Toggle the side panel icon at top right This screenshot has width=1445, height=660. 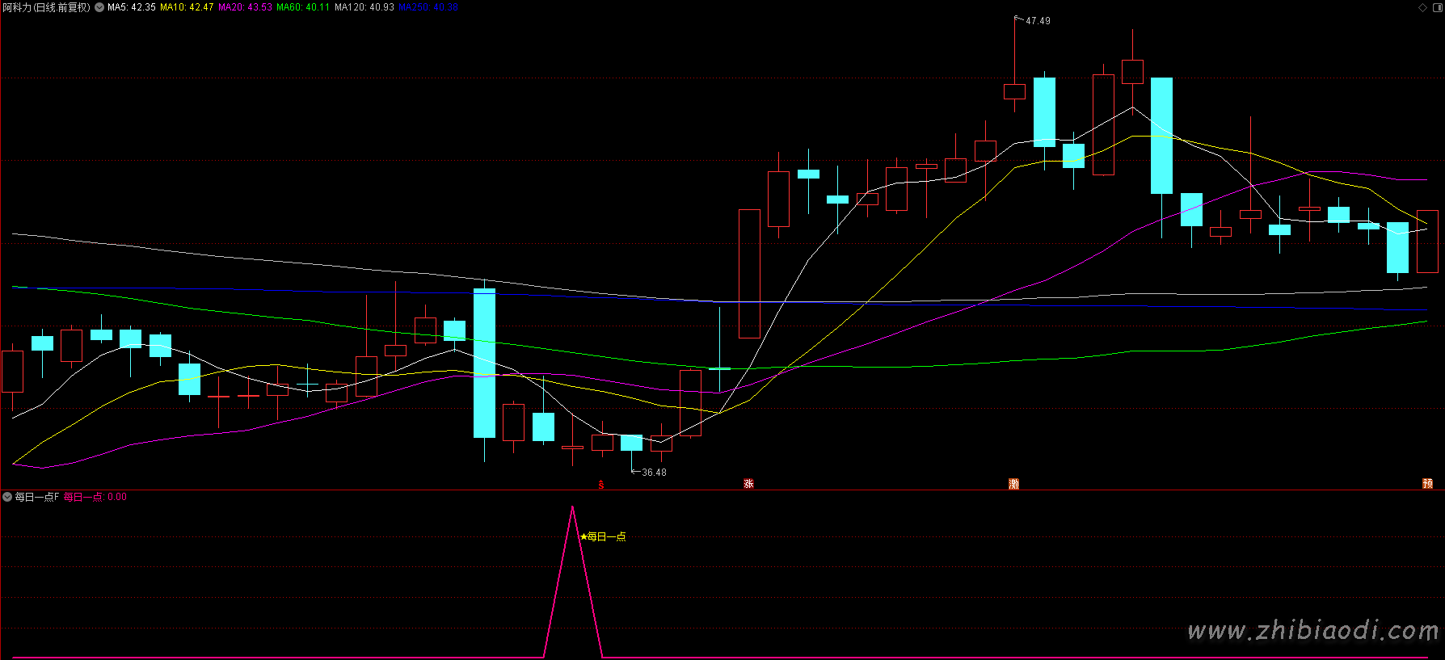point(1436,7)
